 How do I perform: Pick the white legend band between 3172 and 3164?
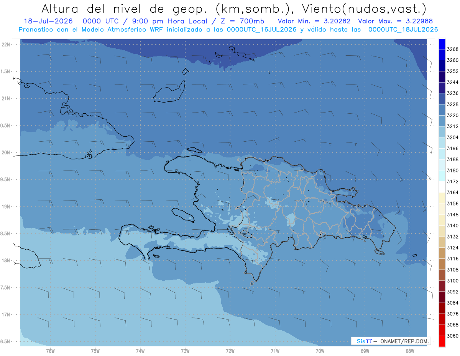click(x=442, y=187)
